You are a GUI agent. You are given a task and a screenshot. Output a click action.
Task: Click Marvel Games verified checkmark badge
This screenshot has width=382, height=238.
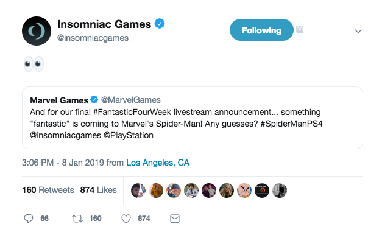94,100
